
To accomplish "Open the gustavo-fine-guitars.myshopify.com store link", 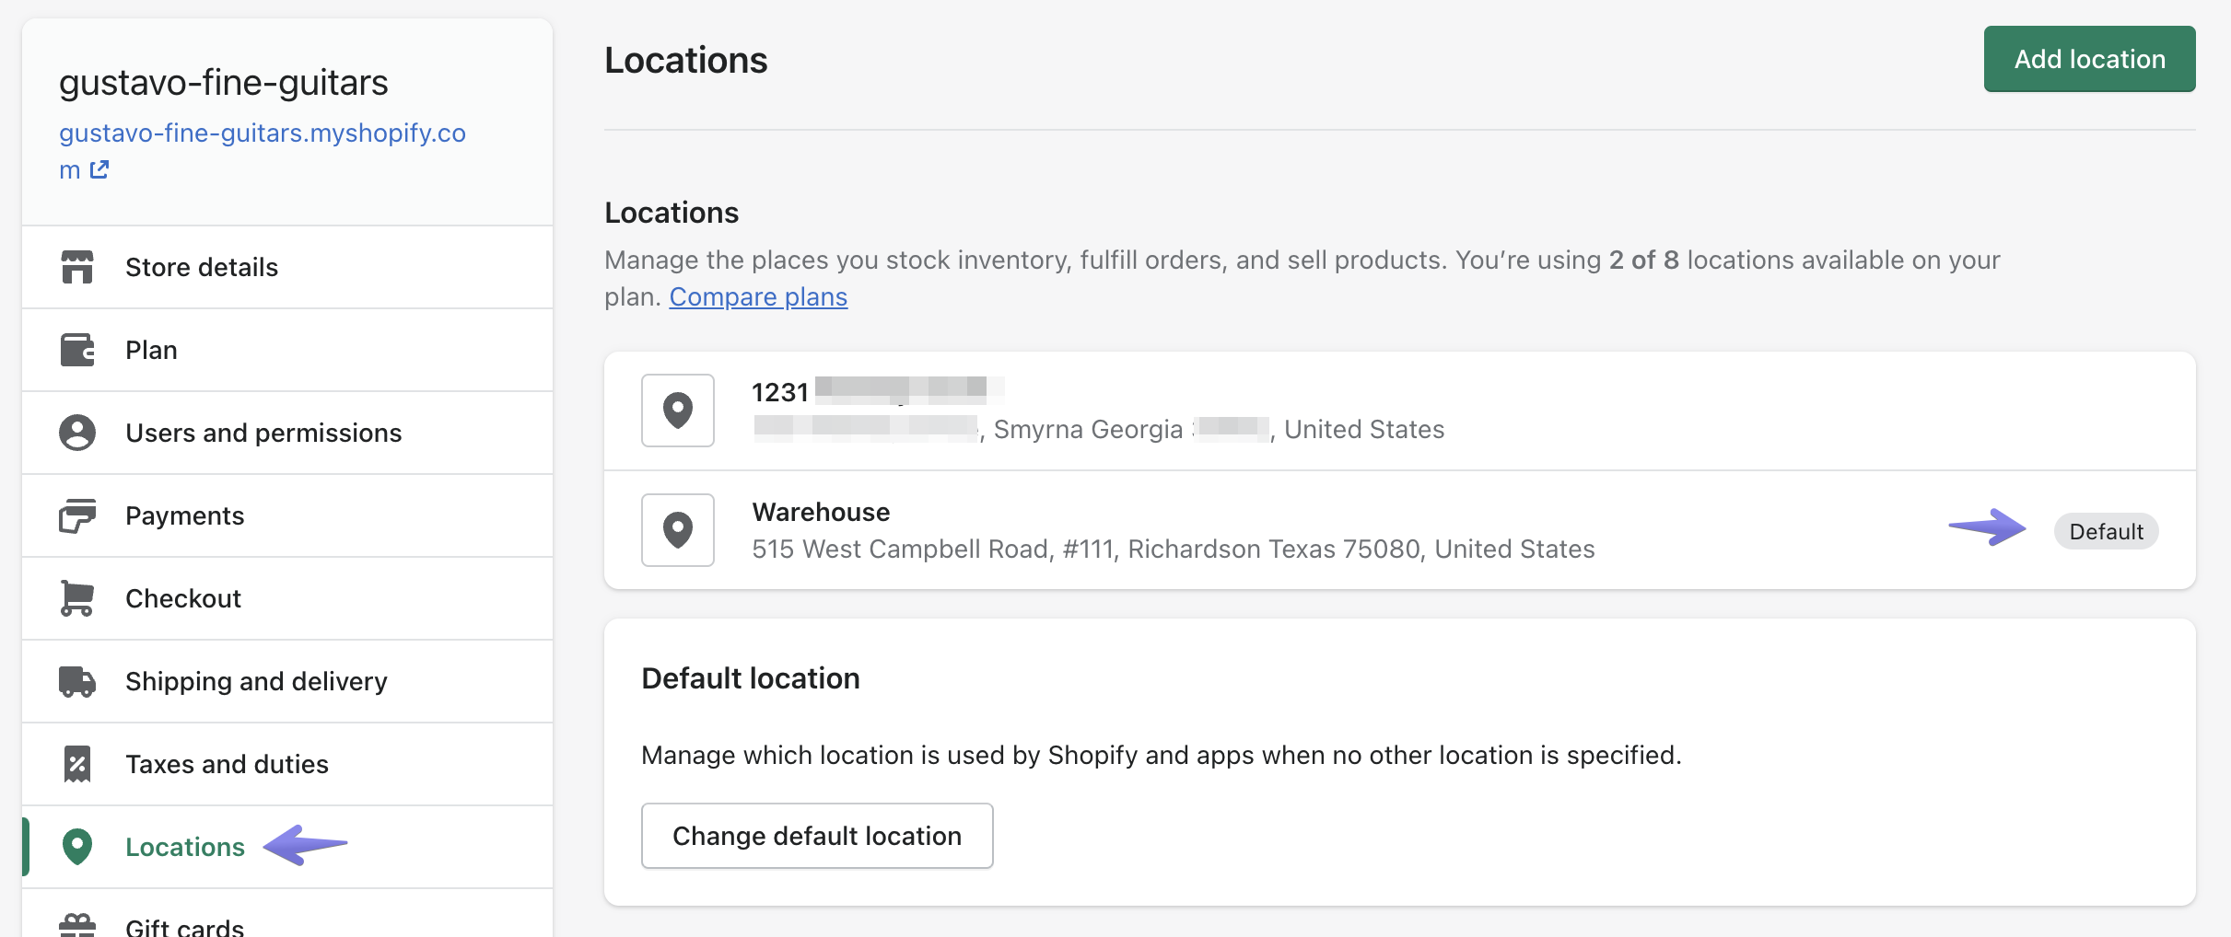I will click(262, 133).
